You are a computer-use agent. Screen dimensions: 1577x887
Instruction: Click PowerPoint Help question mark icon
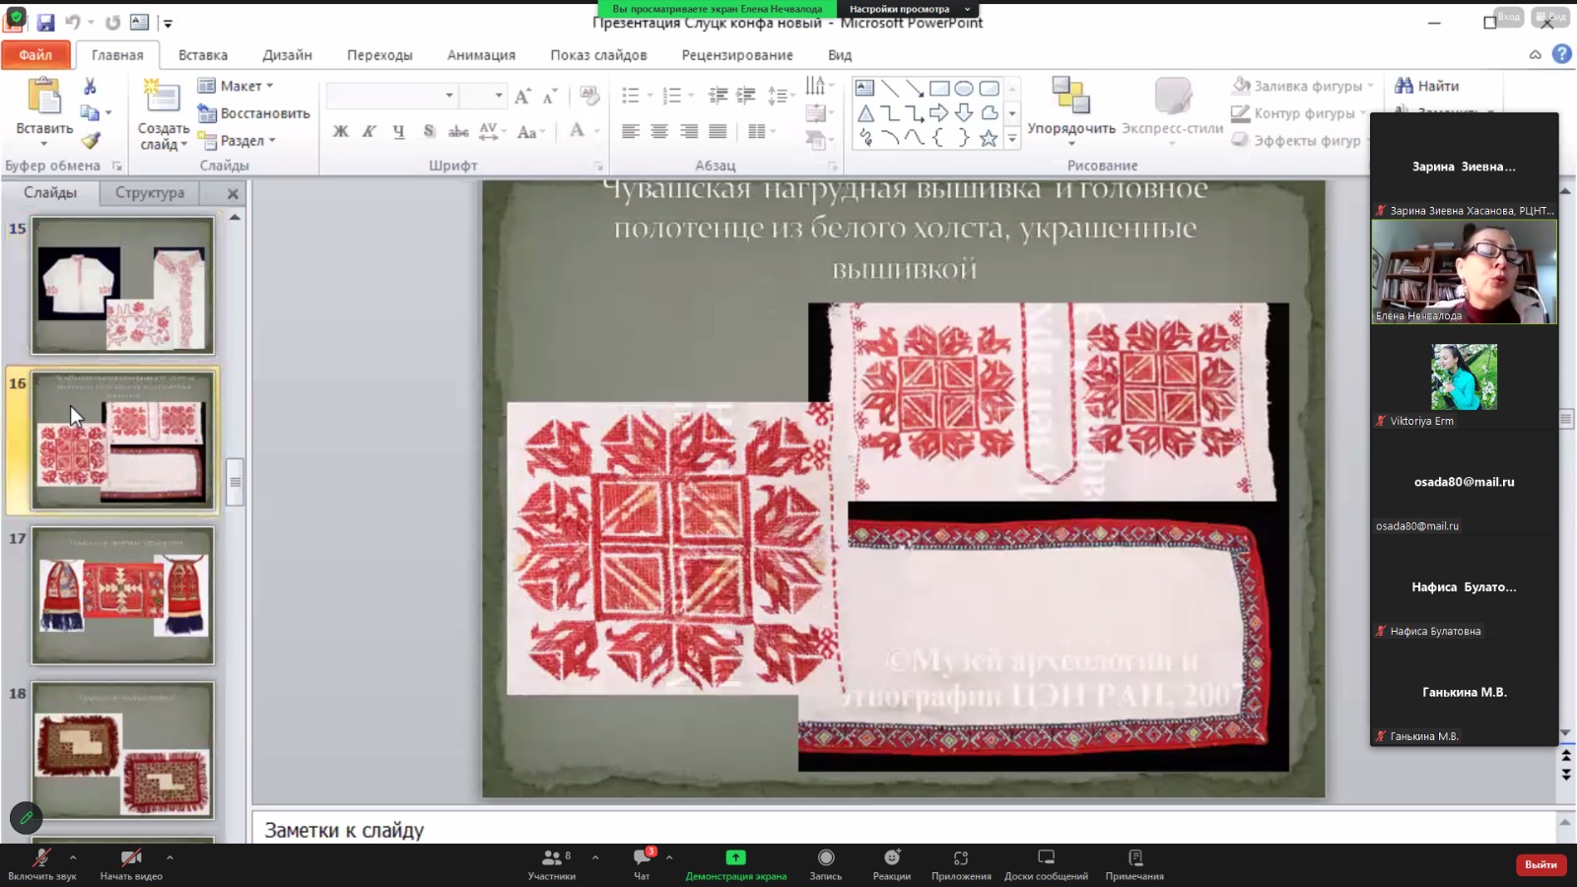click(x=1561, y=54)
